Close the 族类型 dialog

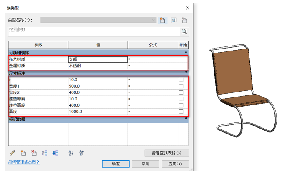pyautogui.click(x=187, y=8)
